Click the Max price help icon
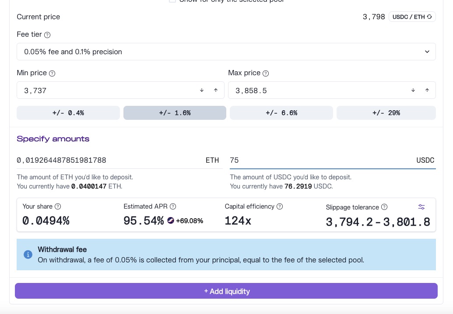This screenshot has width=453, height=314. coord(266,73)
